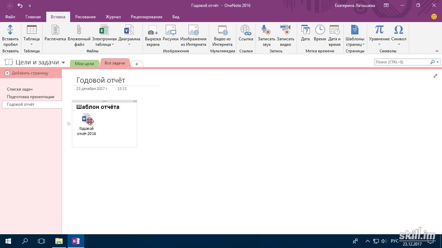This screenshot has width=442, height=248.
Task: Switch to the Рисование ribbon tab
Action: point(85,17)
